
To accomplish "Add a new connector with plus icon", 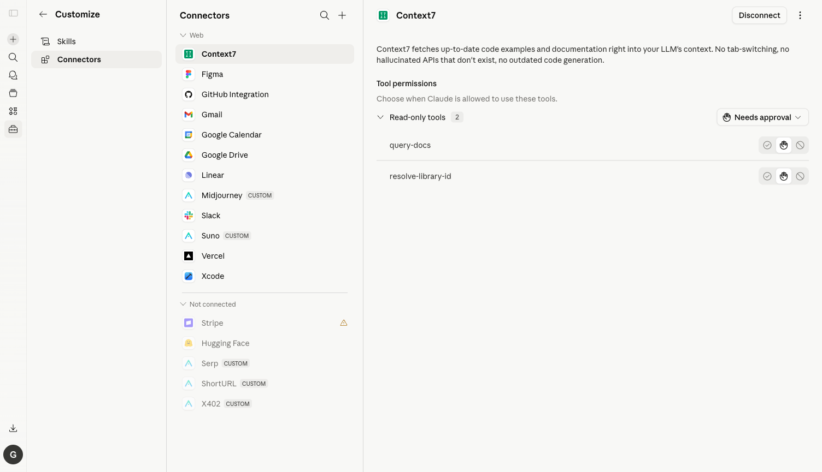I will [x=342, y=15].
